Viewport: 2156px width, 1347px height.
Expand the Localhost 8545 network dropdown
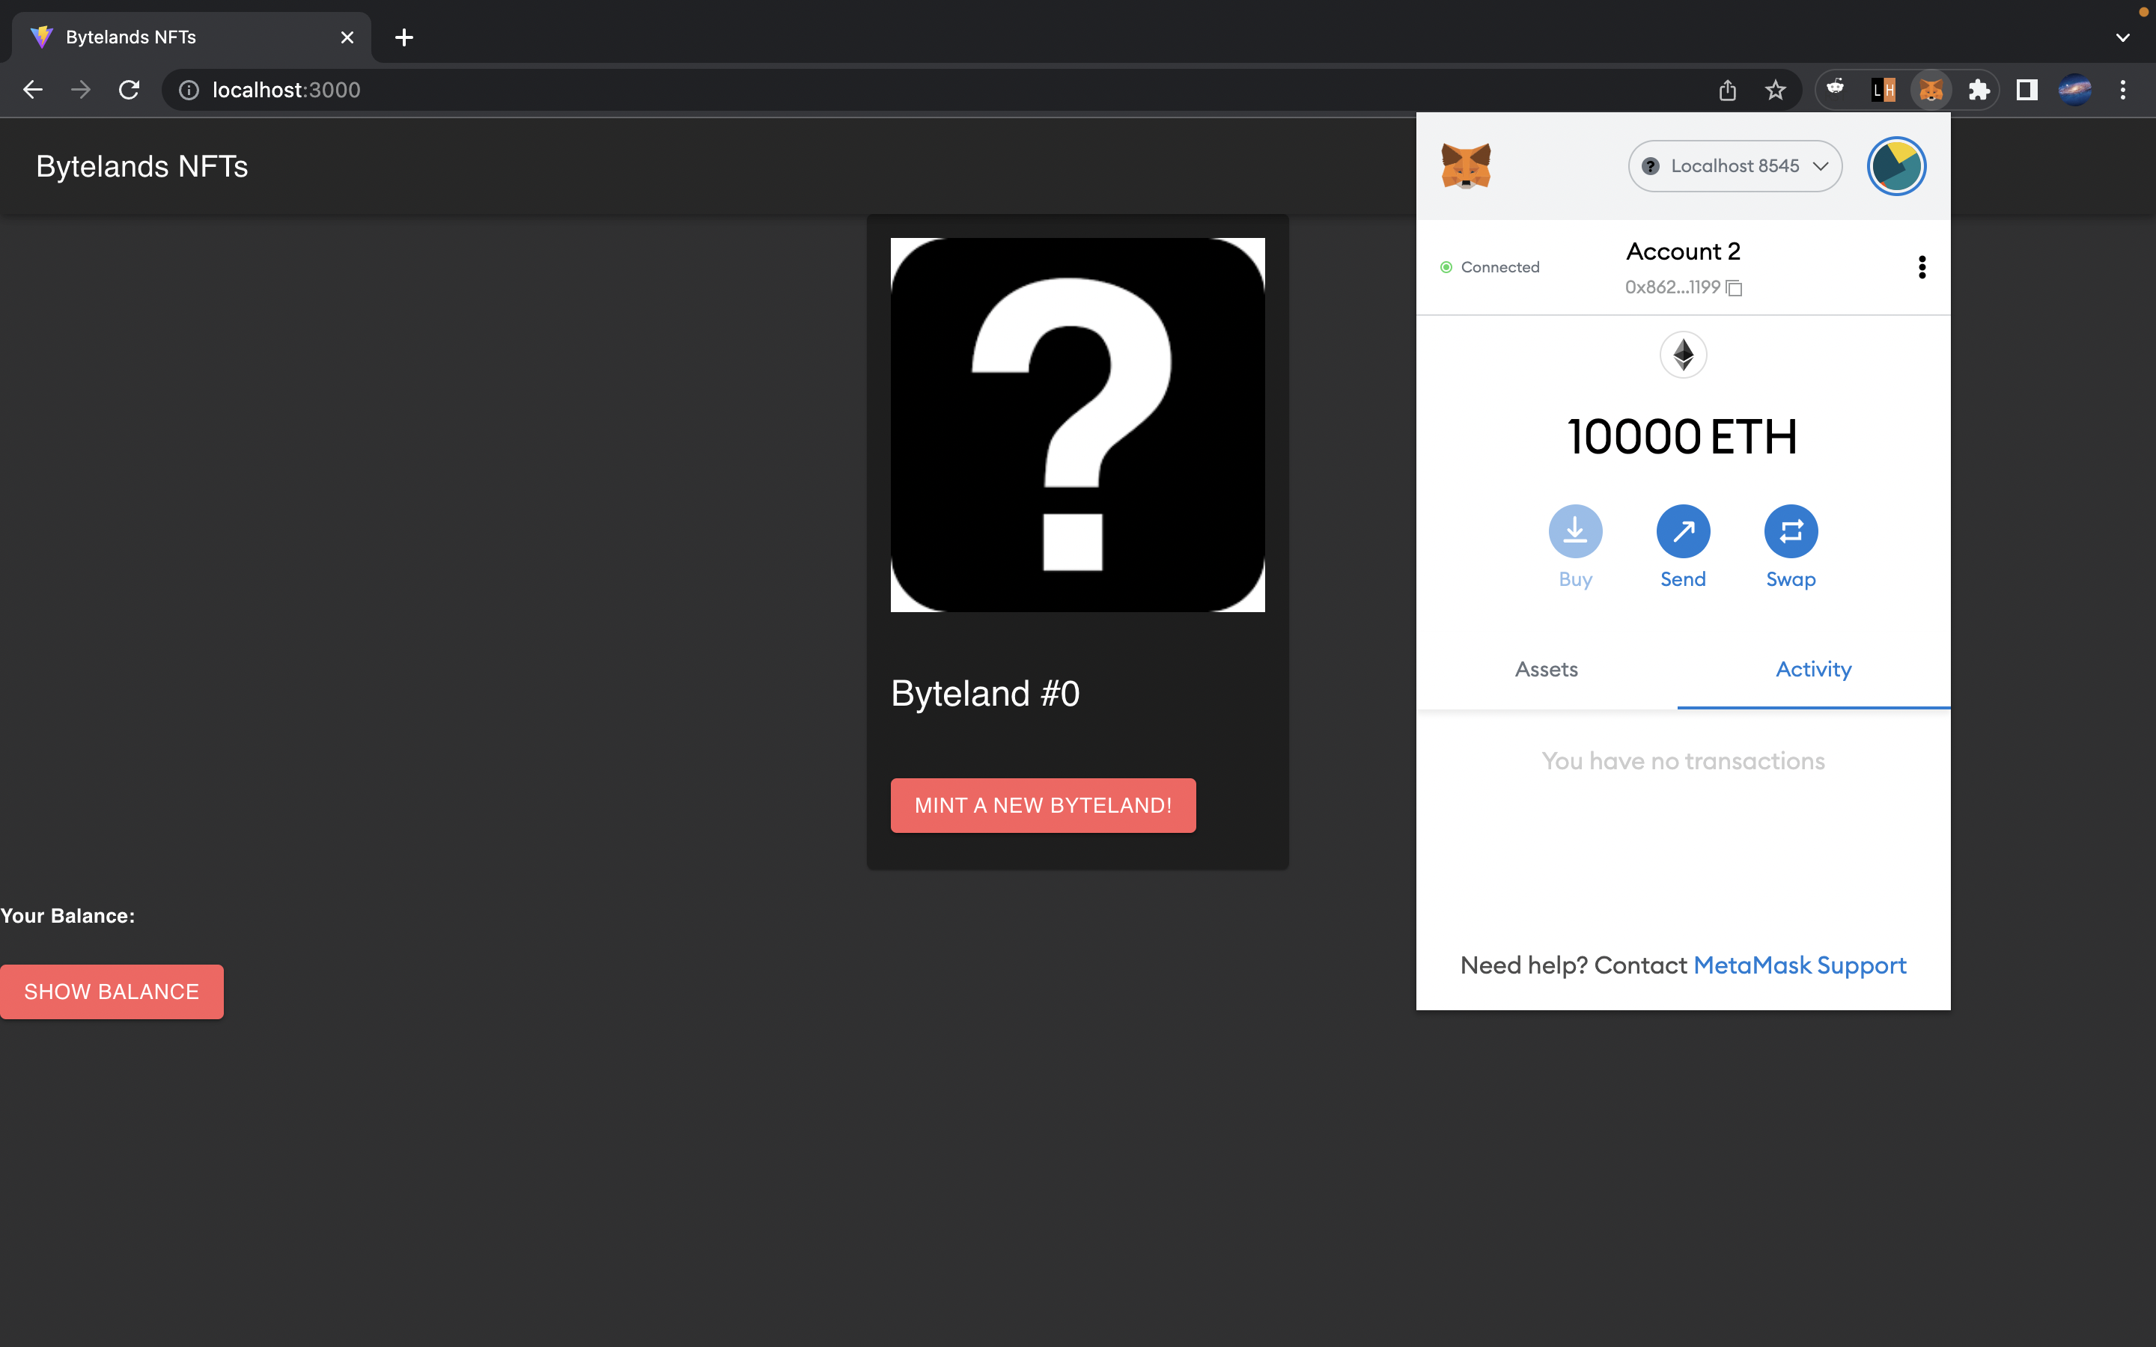[x=1734, y=167]
